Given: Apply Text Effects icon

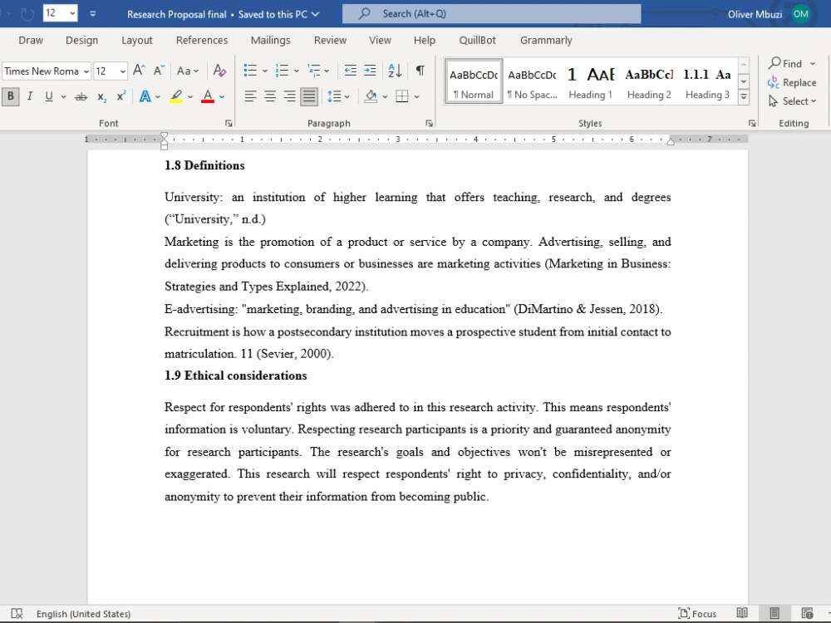Looking at the screenshot, I should 145,96.
